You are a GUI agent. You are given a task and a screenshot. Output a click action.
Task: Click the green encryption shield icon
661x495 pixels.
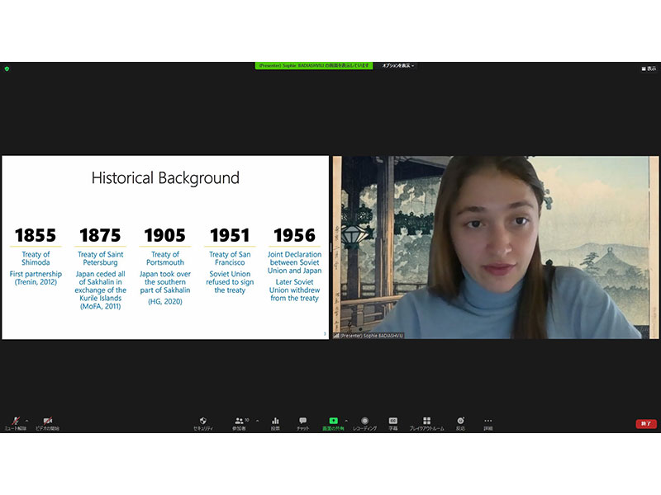(7, 68)
